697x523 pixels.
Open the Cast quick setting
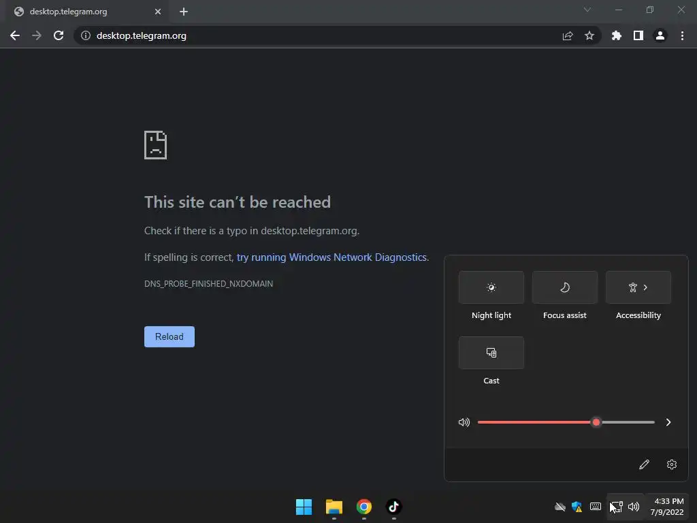[x=491, y=353]
